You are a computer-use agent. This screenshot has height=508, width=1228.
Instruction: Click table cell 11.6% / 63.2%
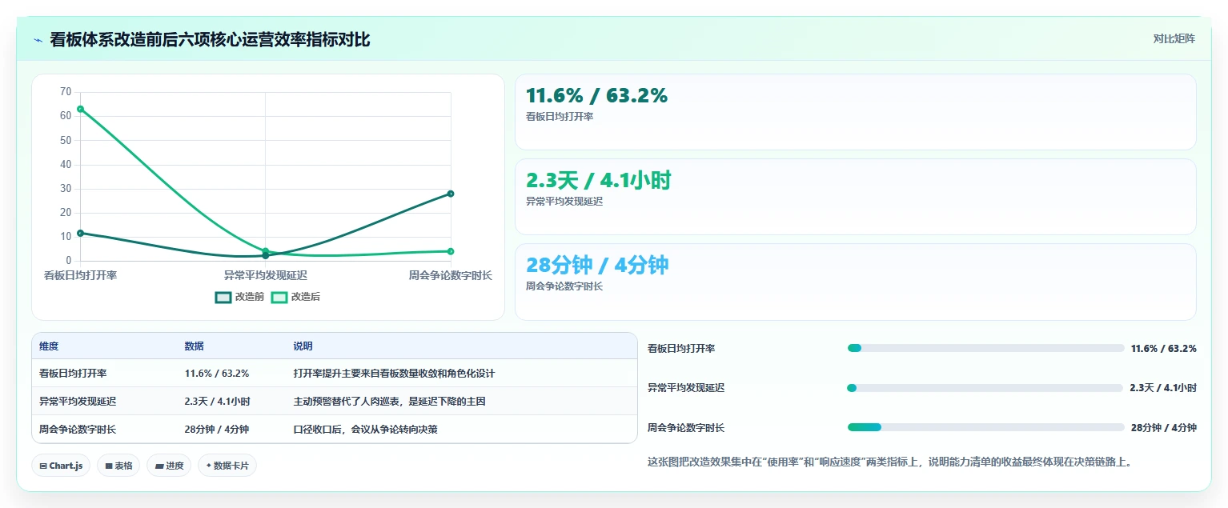coord(216,374)
